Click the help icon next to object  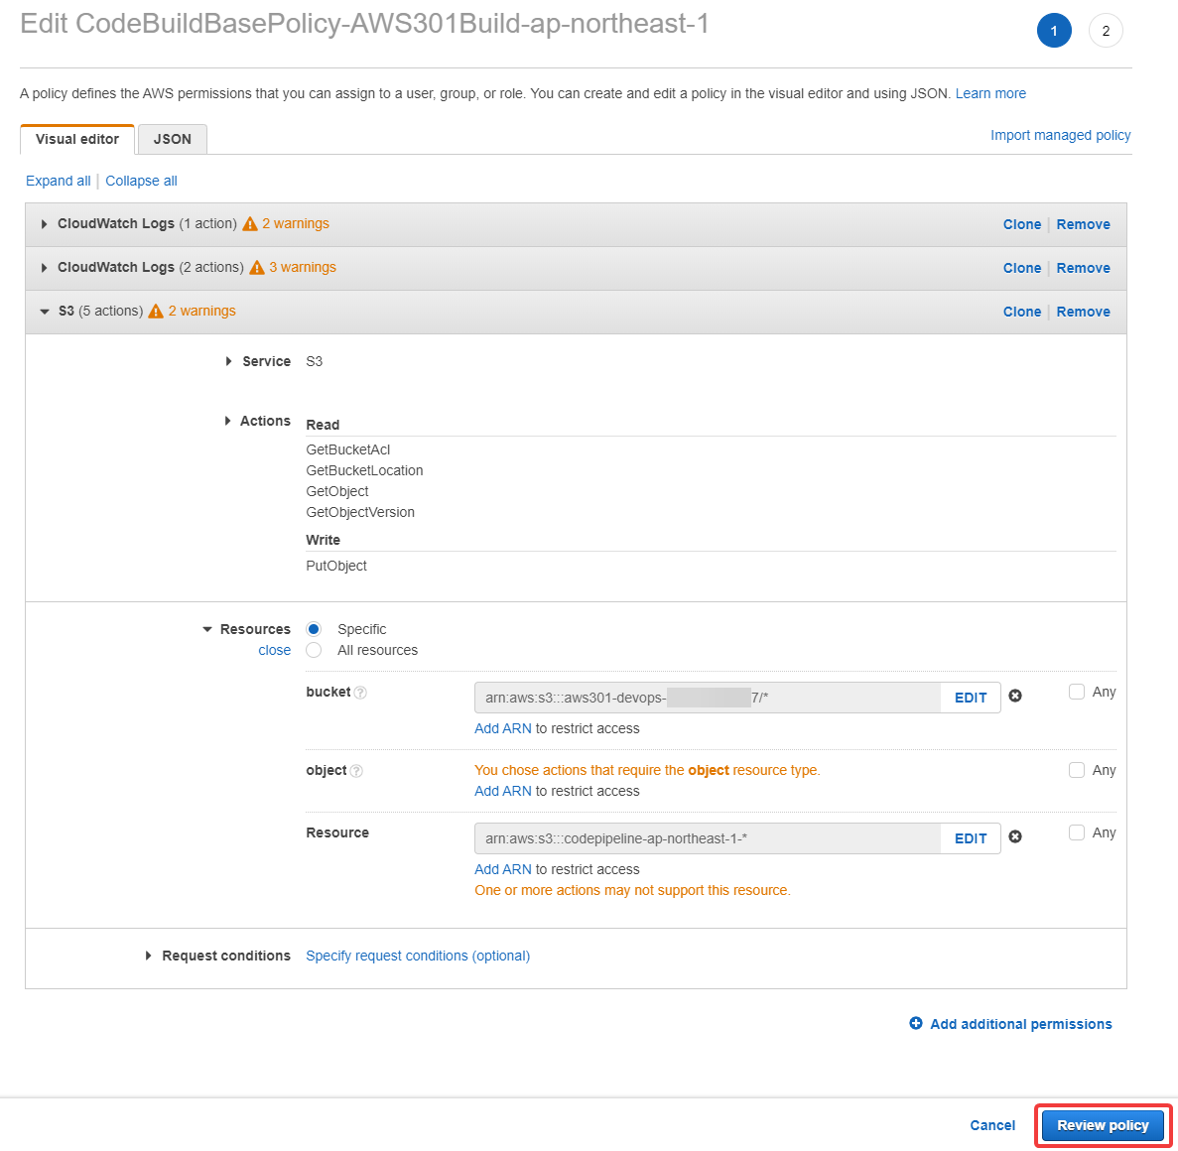click(357, 771)
